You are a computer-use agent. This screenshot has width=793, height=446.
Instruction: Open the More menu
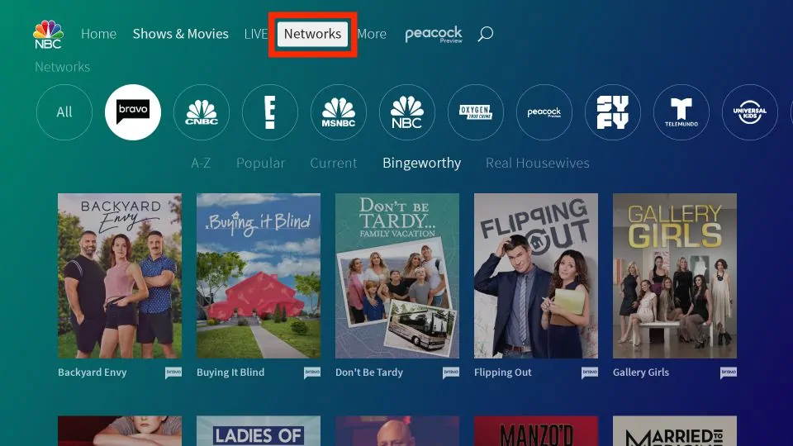[x=372, y=34]
